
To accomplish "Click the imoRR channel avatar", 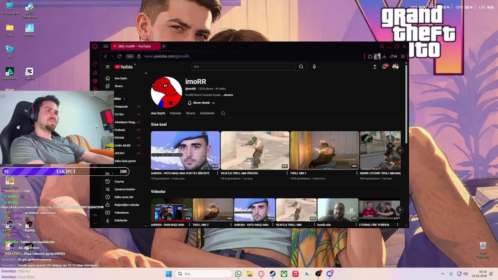I will 167,92.
